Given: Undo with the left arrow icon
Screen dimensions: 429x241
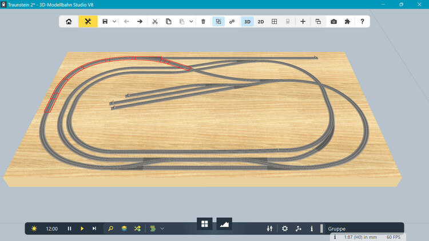Looking at the screenshot, I should pyautogui.click(x=126, y=21).
